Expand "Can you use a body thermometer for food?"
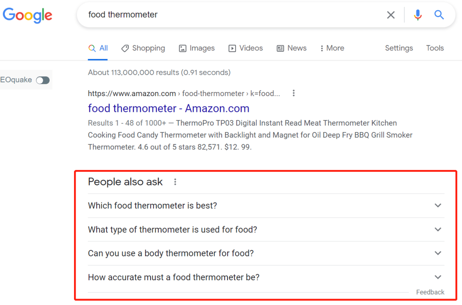This screenshot has width=462, height=305. click(x=438, y=253)
